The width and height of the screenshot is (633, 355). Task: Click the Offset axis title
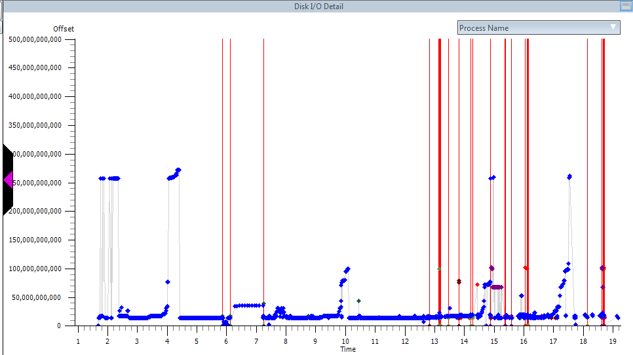pyautogui.click(x=64, y=29)
